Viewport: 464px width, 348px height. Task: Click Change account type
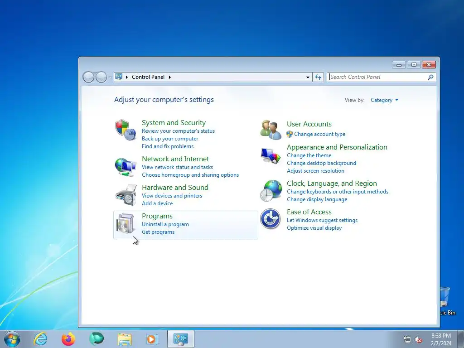pos(319,134)
